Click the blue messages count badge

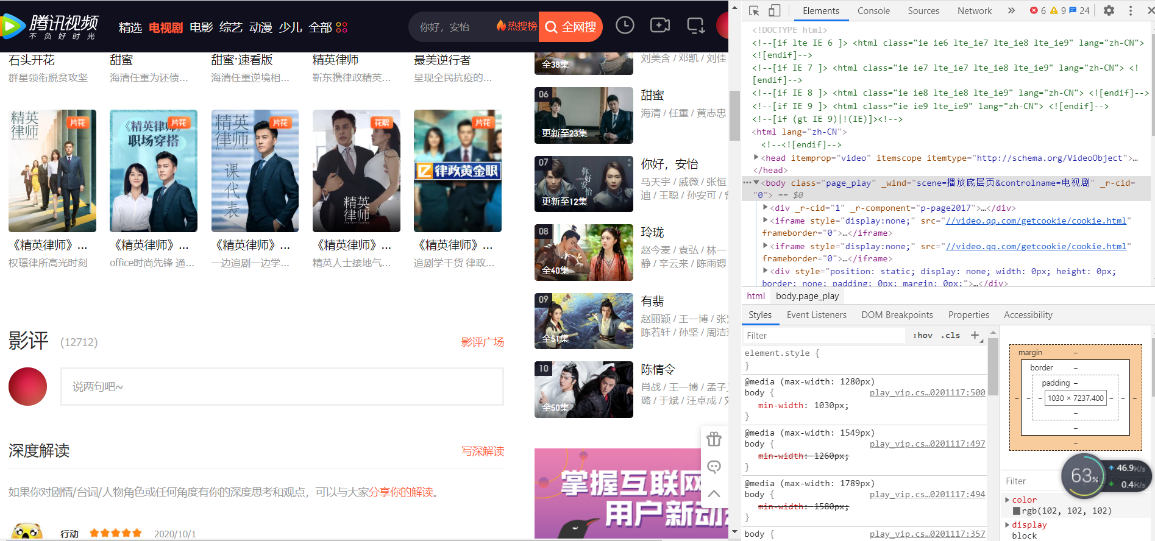(x=1079, y=10)
